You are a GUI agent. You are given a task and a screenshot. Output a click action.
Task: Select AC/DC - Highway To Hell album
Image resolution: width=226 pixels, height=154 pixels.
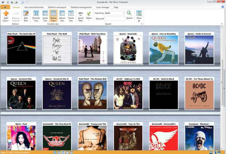point(128,93)
